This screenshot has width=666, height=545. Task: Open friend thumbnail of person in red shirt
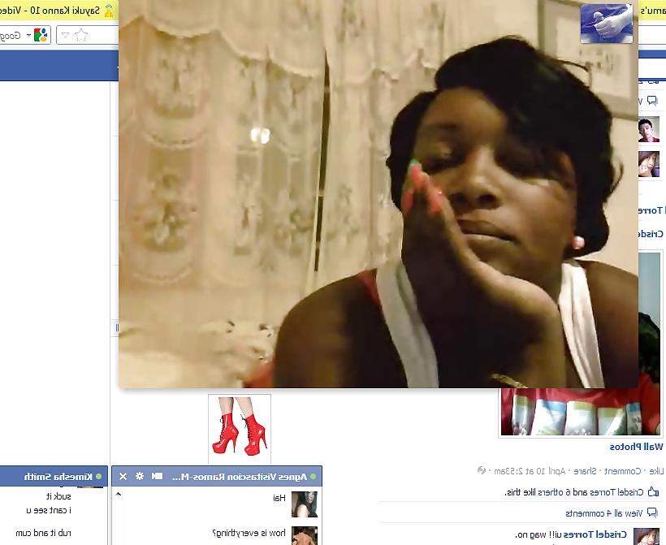[649, 130]
